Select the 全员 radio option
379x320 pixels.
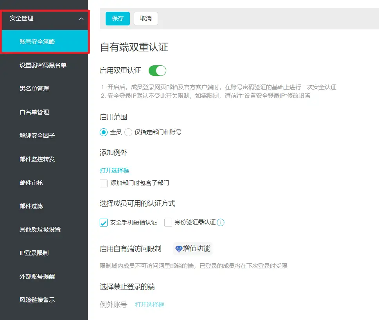coord(104,132)
